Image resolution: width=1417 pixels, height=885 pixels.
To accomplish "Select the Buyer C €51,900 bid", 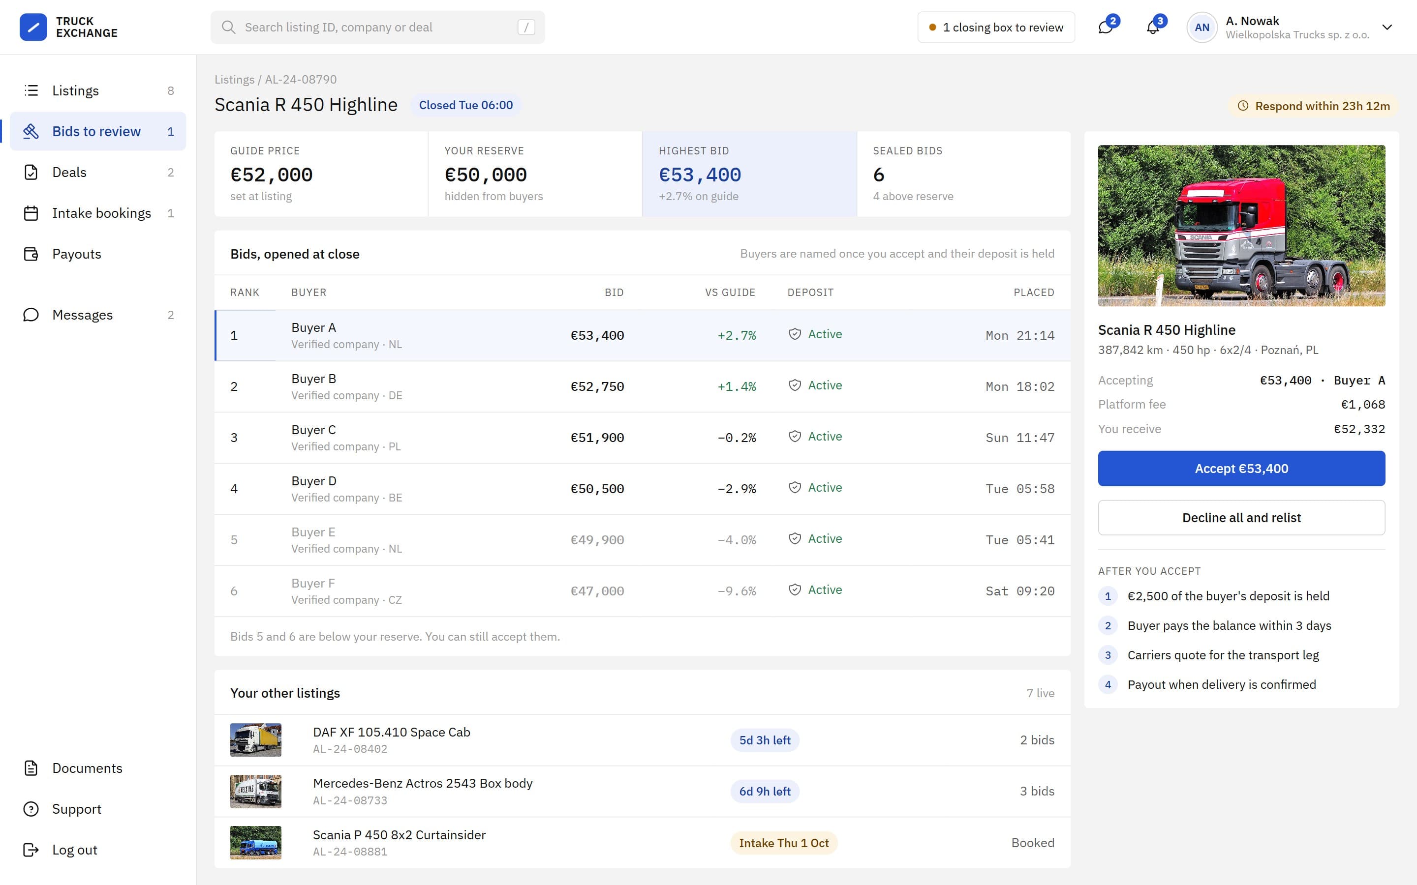I will click(x=643, y=438).
